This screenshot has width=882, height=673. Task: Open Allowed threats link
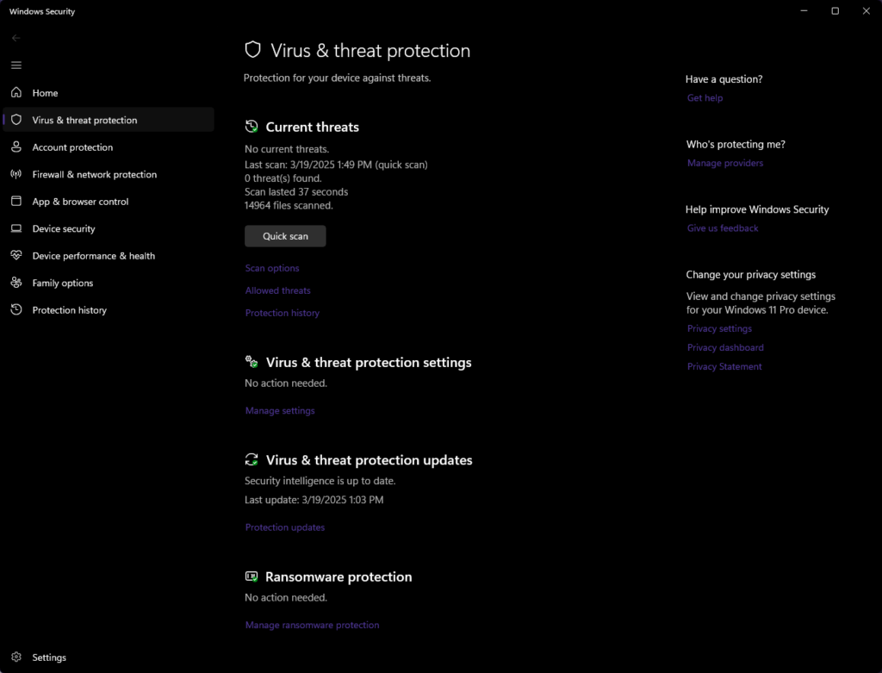point(277,291)
